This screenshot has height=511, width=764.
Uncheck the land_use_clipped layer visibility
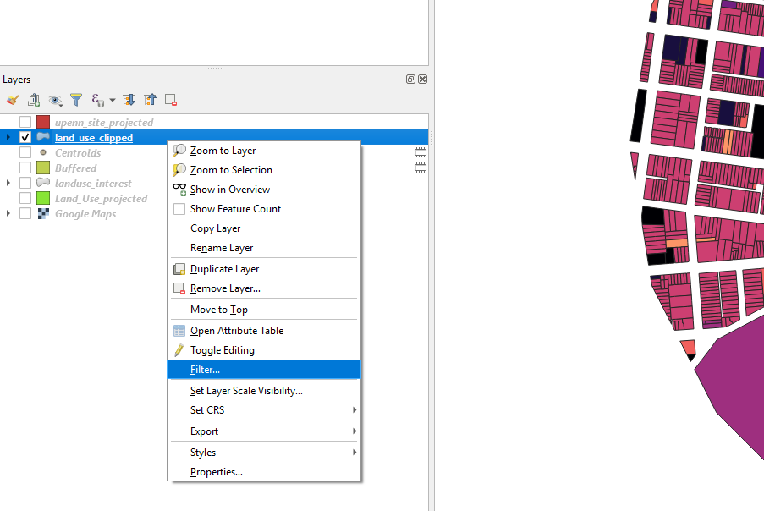pyautogui.click(x=25, y=138)
